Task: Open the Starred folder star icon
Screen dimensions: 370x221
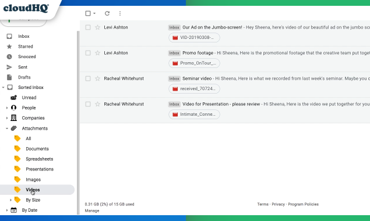Action: pos(9,47)
